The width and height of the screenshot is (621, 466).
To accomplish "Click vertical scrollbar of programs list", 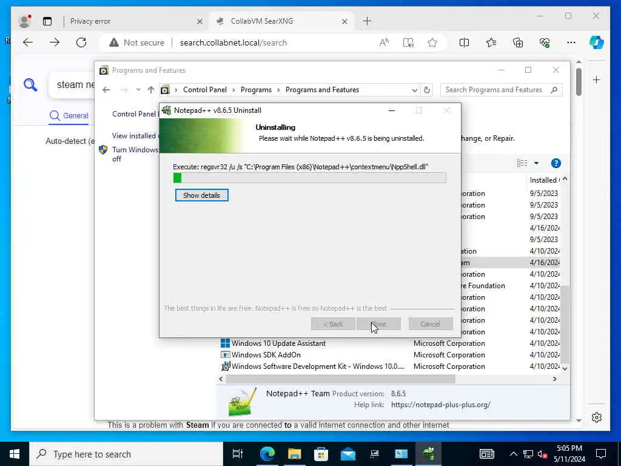I will pos(565,324).
